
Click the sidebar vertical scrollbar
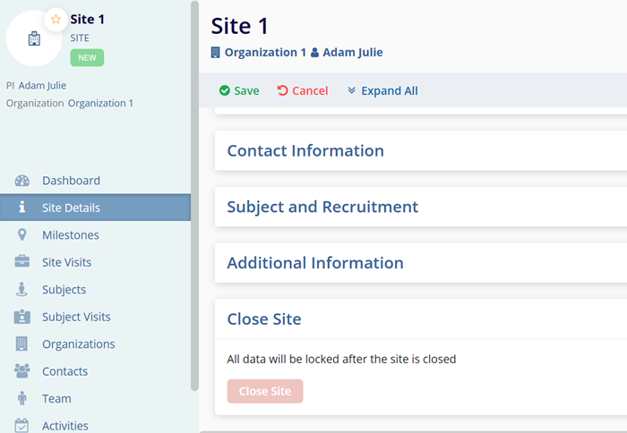click(194, 197)
